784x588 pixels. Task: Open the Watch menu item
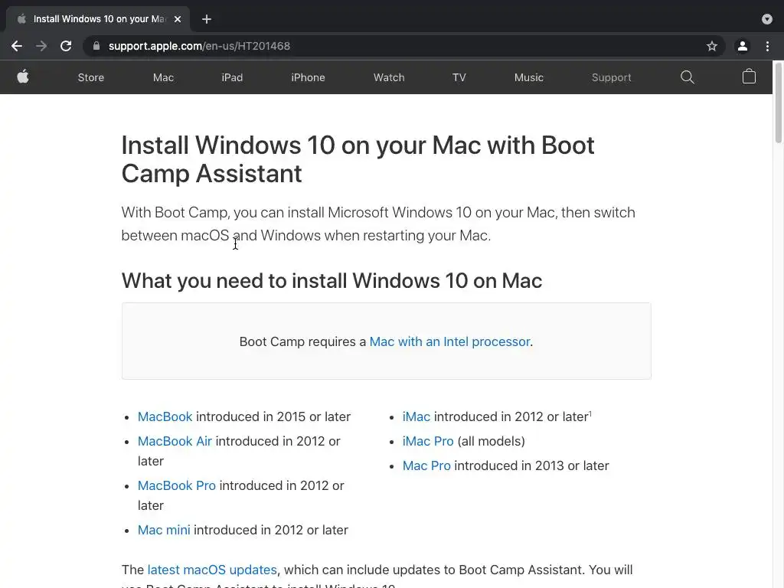pos(389,77)
